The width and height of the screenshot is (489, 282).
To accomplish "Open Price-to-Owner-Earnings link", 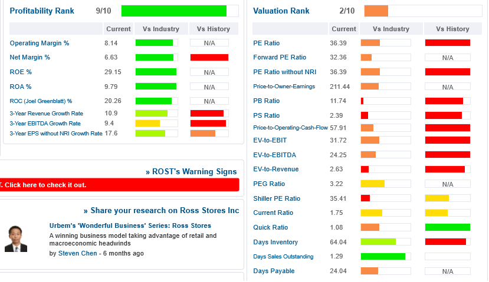I will click(x=284, y=86).
